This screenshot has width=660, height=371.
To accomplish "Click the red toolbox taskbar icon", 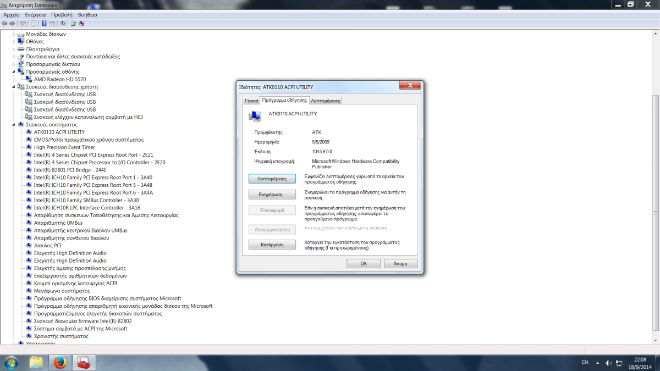I will [x=84, y=363].
